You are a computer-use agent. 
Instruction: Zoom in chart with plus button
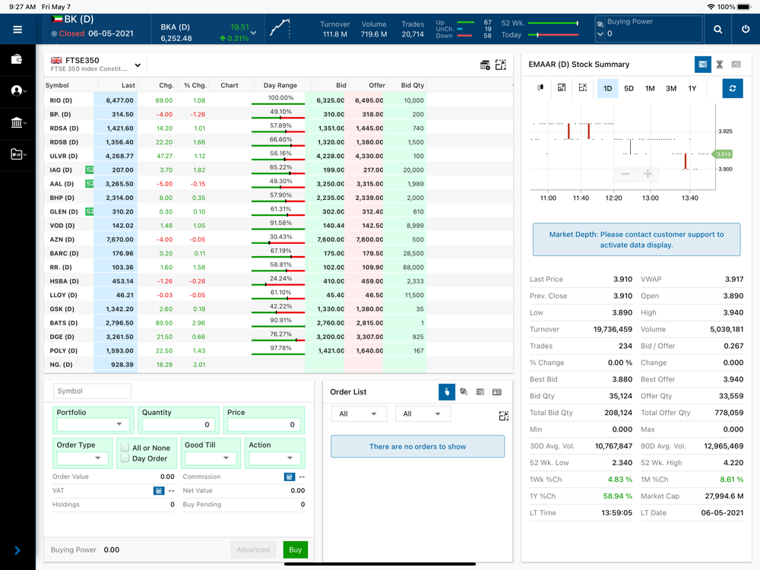tap(648, 174)
